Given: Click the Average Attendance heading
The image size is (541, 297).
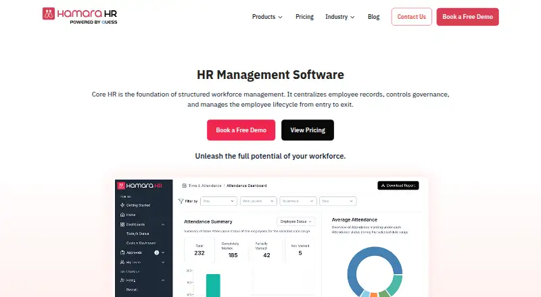Looking at the screenshot, I should (x=354, y=219).
